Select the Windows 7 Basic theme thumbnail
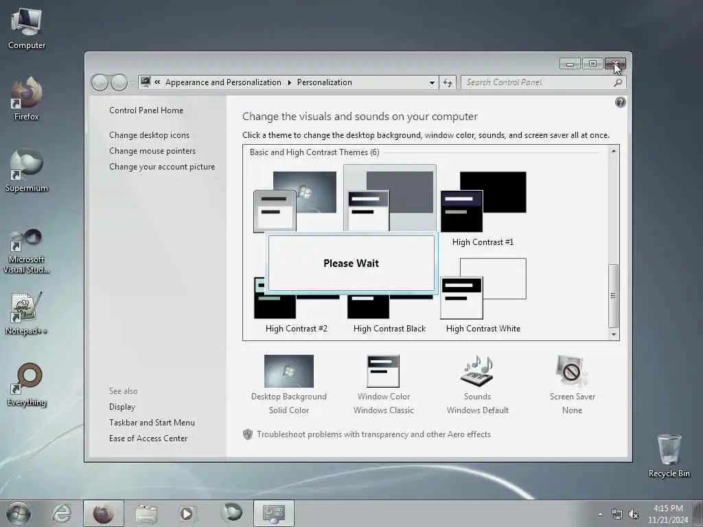Viewport: 703px width, 527px height. click(295, 201)
